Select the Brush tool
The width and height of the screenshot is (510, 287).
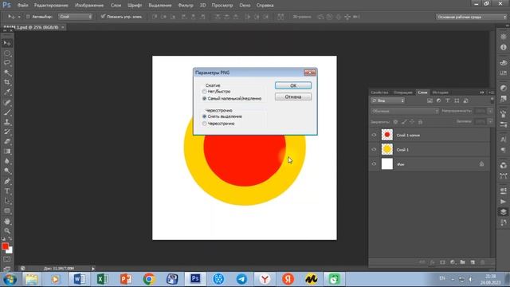click(7, 112)
